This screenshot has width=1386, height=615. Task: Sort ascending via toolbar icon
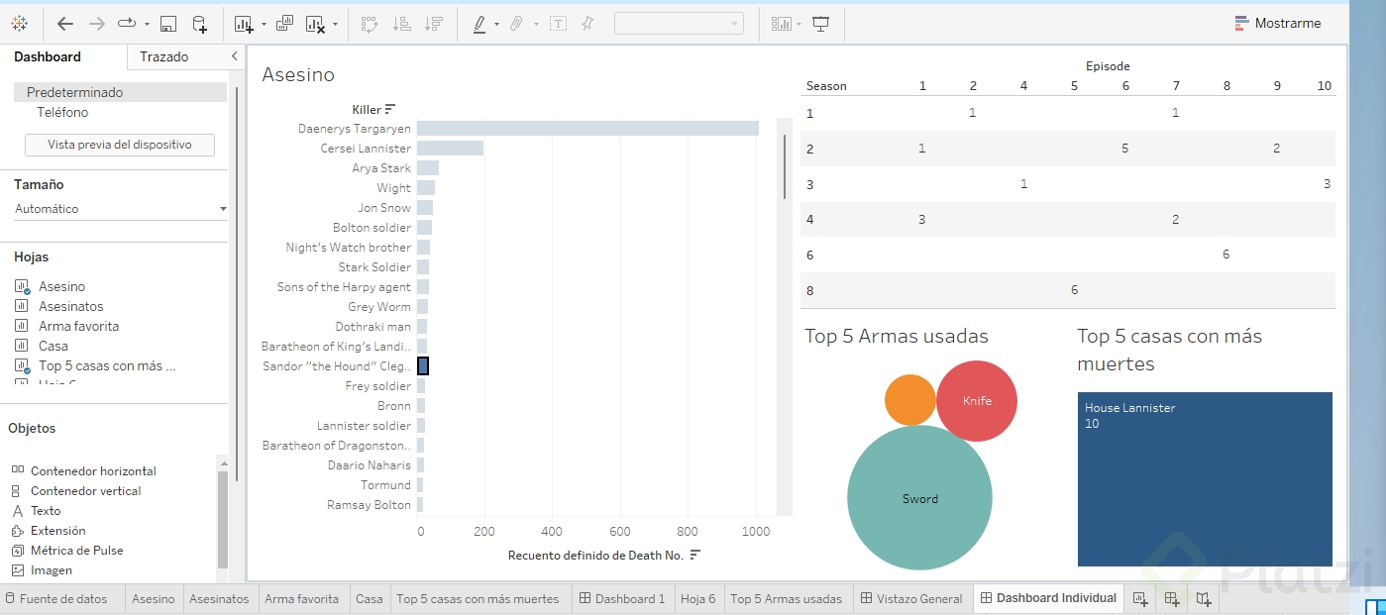pyautogui.click(x=401, y=24)
